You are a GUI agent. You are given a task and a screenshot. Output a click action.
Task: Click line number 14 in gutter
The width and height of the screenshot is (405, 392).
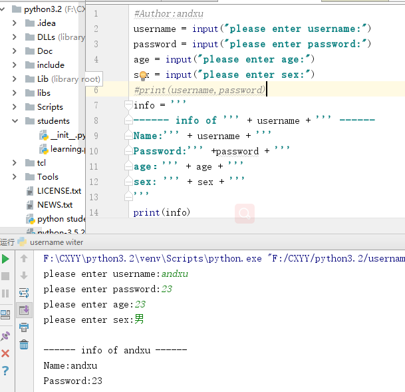[x=94, y=212]
